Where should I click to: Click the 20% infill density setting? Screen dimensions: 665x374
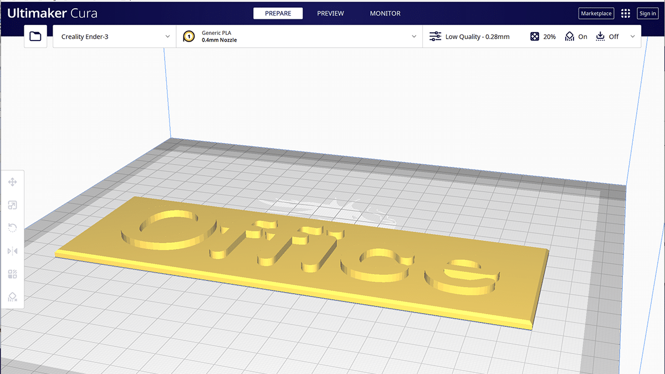click(x=543, y=37)
